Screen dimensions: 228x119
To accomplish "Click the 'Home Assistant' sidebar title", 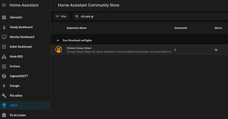I will point(24,5).
